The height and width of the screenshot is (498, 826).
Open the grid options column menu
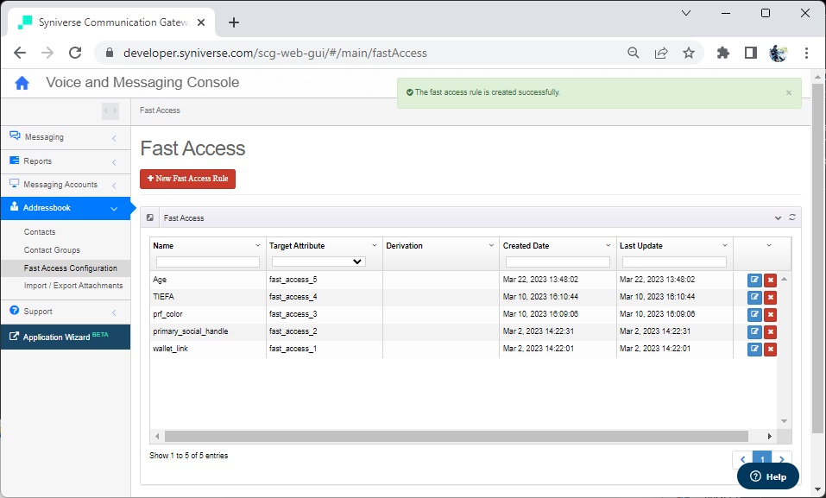[768, 246]
